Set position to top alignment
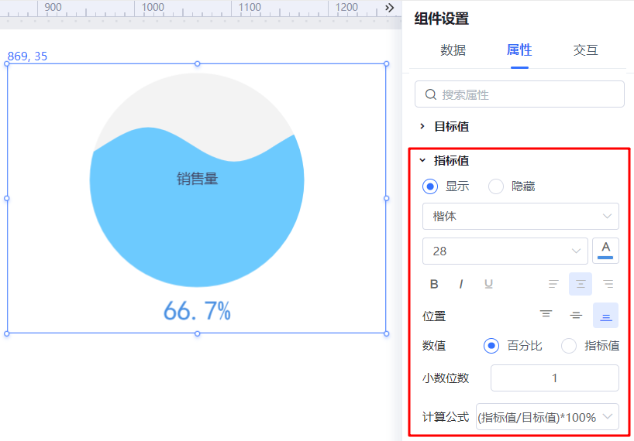This screenshot has width=634, height=441. [x=546, y=314]
